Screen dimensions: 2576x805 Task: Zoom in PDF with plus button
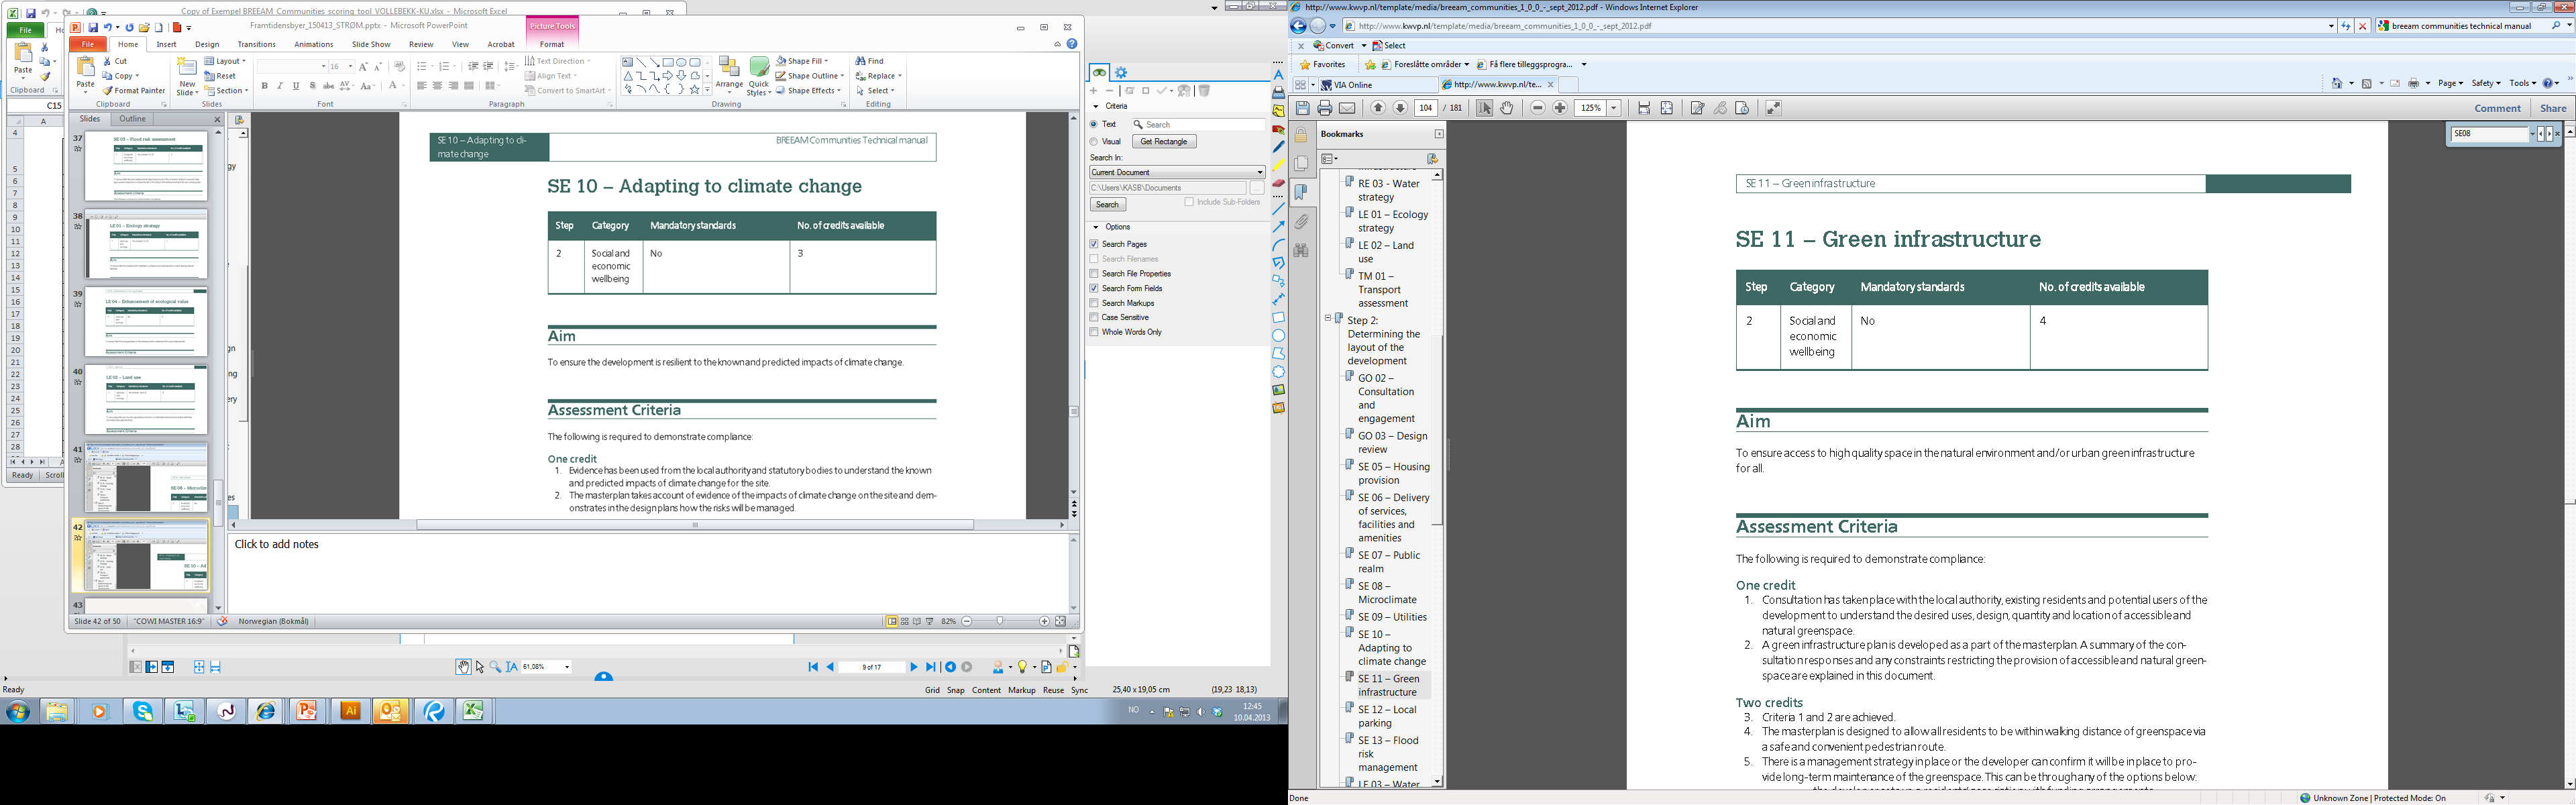coord(1560,108)
